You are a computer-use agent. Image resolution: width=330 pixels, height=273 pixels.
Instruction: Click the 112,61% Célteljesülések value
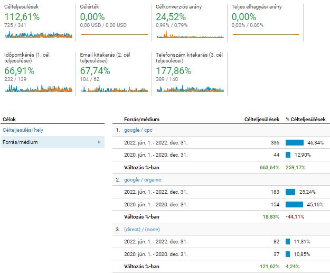click(22, 17)
